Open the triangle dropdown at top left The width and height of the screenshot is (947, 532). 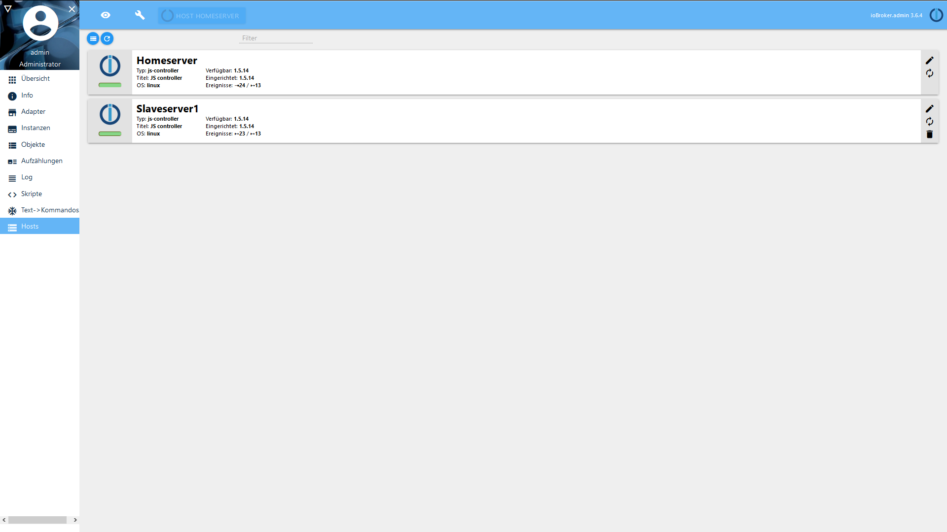[x=8, y=9]
